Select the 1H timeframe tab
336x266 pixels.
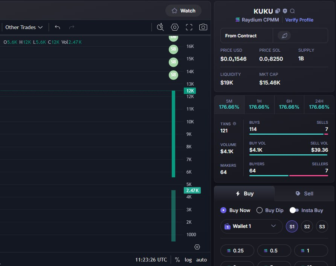point(259,105)
